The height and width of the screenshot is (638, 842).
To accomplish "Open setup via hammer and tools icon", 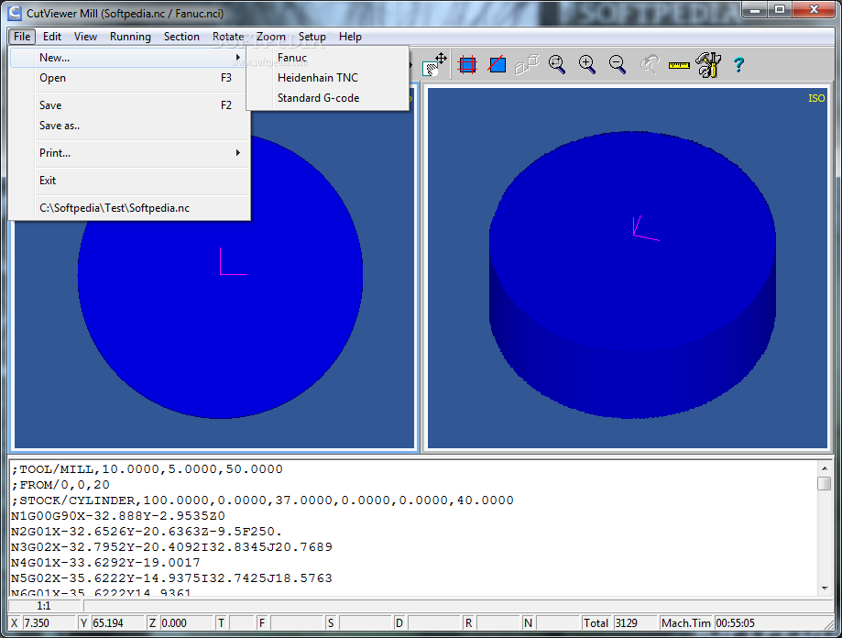I will point(708,64).
